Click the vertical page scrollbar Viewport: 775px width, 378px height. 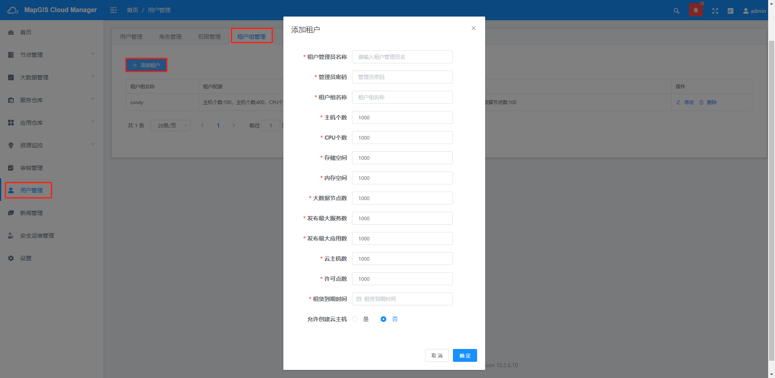coord(771,200)
